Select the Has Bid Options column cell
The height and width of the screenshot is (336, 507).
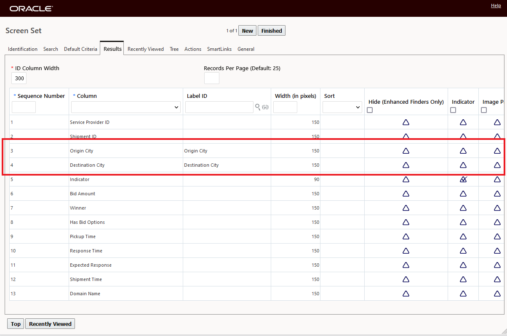[126, 222]
